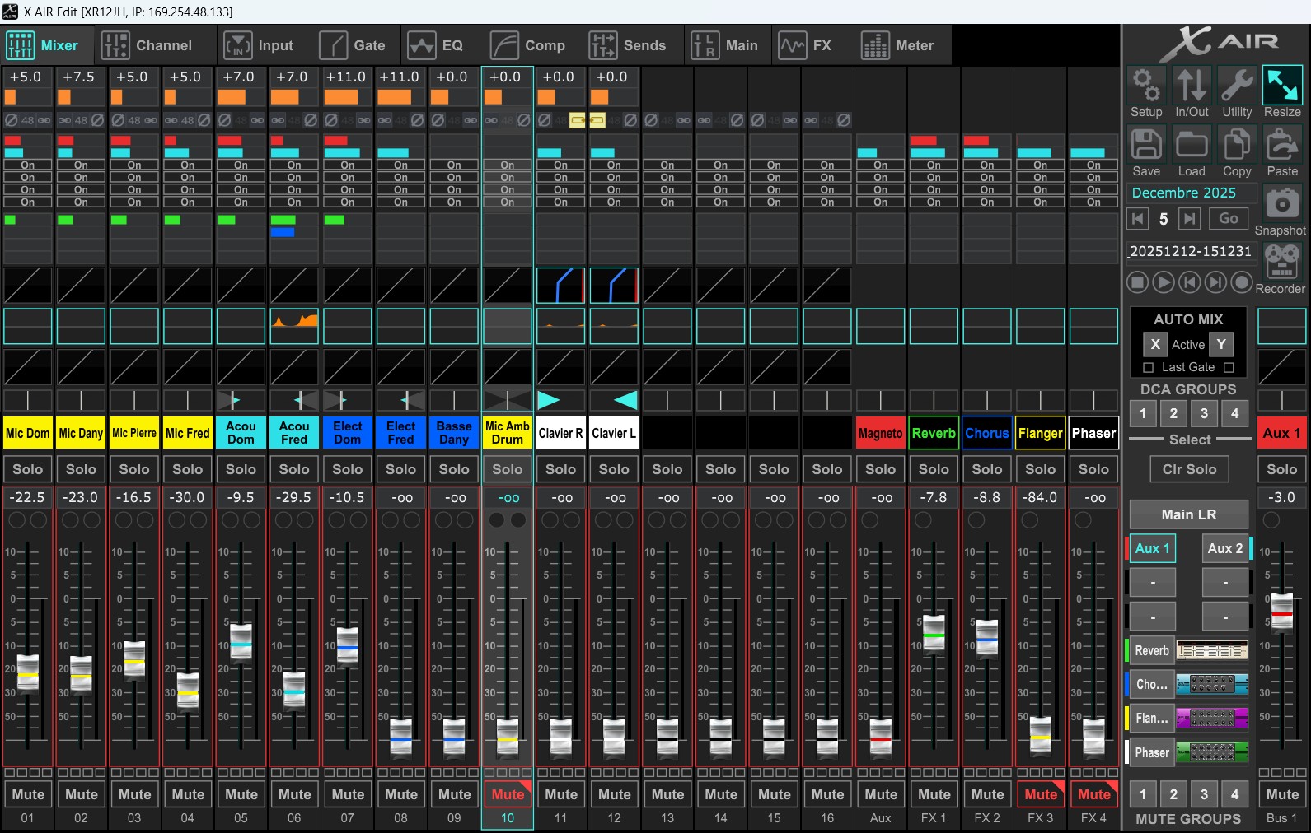Open the Phaser effect rack slot
The width and height of the screenshot is (1311, 833).
click(1211, 752)
